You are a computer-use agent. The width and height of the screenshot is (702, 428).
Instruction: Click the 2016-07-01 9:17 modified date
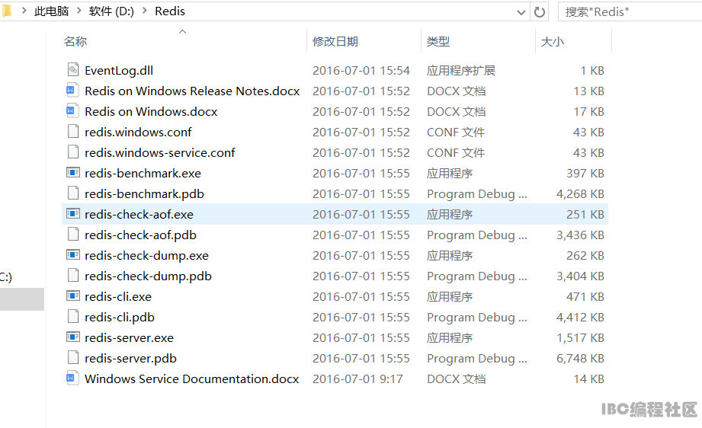(357, 378)
